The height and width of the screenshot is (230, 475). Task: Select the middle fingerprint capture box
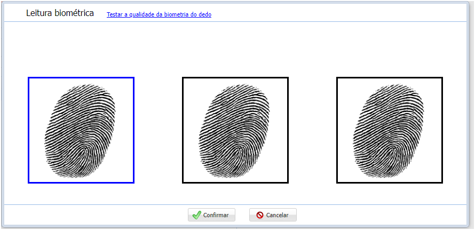(x=235, y=130)
